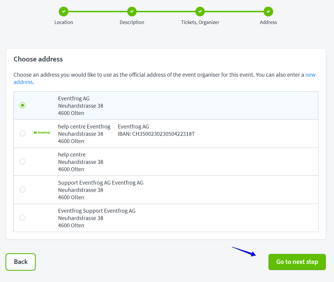Image resolution: width=334 pixels, height=282 pixels.
Task: Pick 'Eventfrog Support Eventfrog AG' radio button
Action: click(x=23, y=218)
